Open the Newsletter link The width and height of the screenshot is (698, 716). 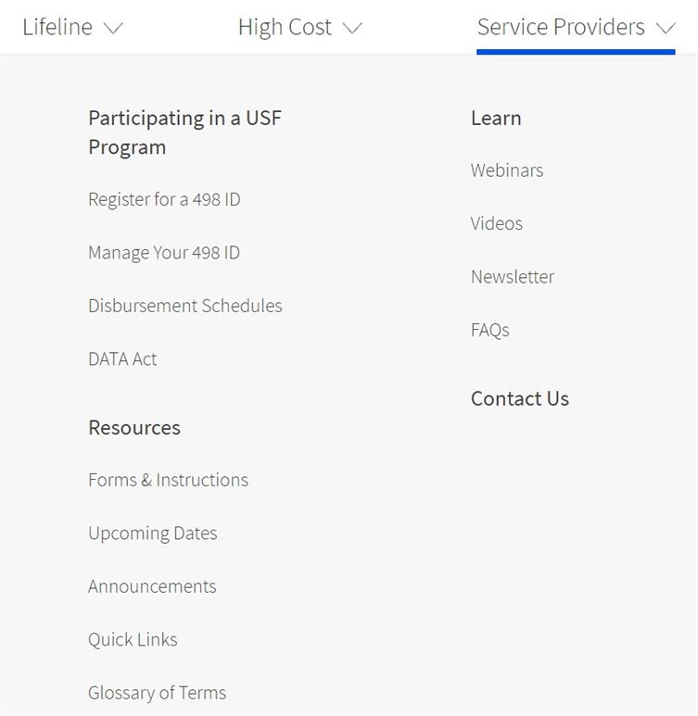pos(513,277)
